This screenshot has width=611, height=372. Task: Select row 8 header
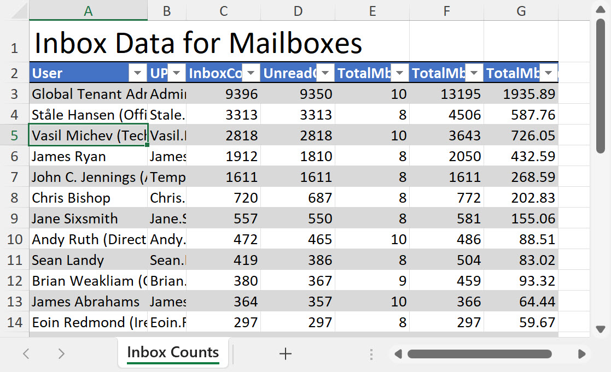(15, 198)
